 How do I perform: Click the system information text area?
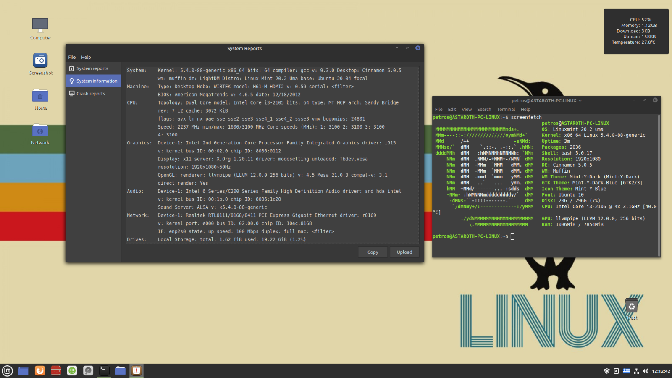pyautogui.click(x=272, y=155)
